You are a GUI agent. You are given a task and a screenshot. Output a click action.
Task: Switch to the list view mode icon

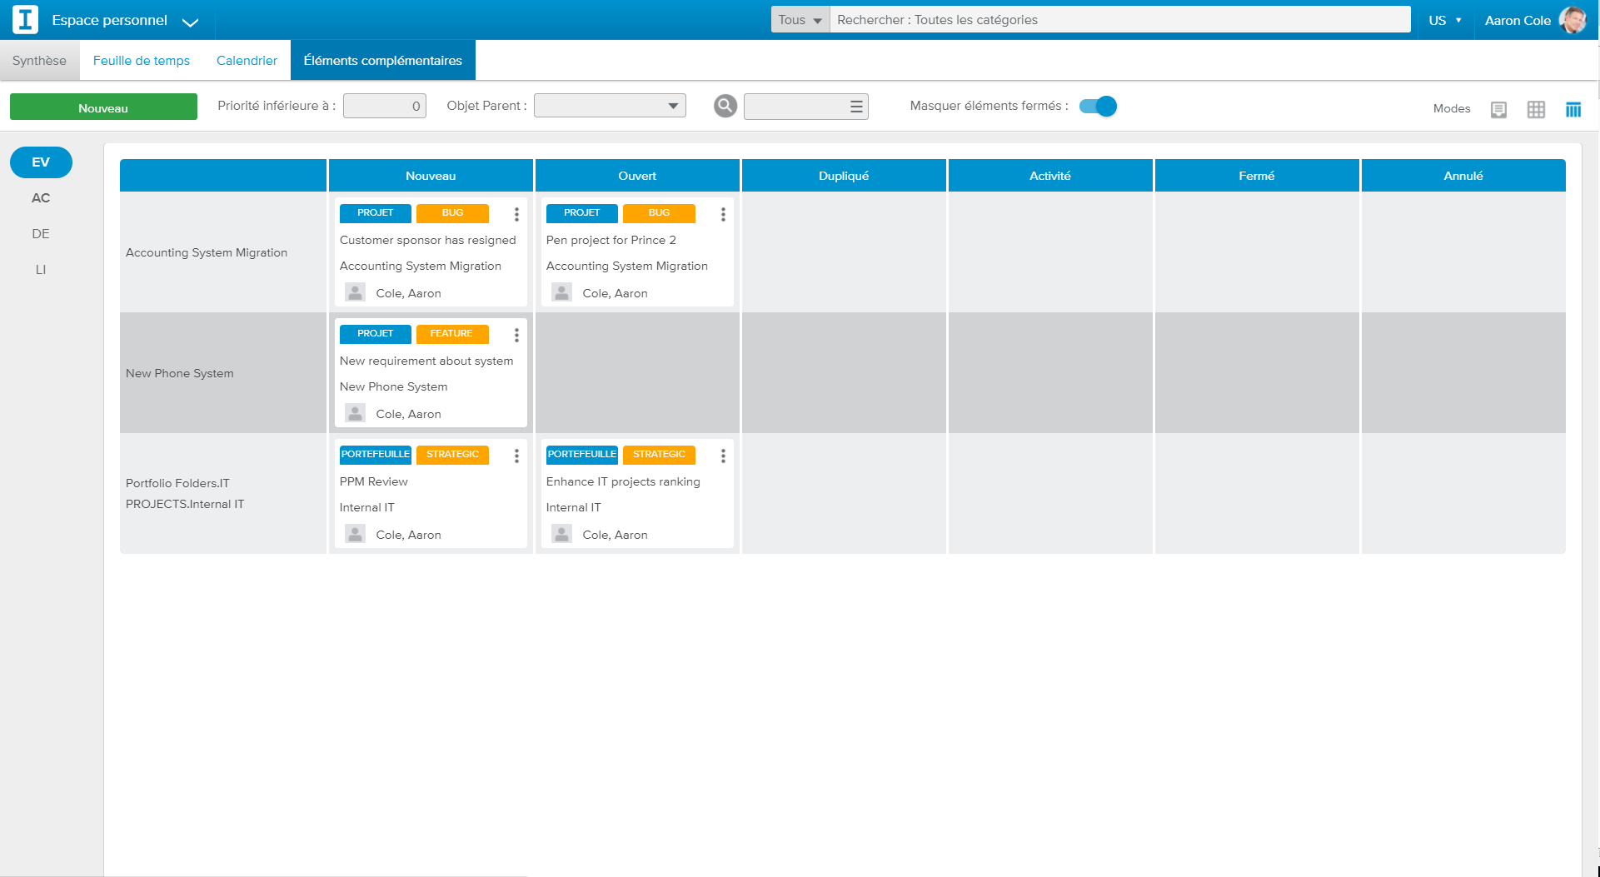(x=1499, y=109)
